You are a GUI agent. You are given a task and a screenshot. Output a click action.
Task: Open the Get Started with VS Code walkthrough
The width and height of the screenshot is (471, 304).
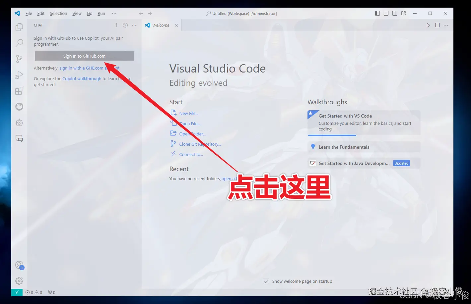364,123
